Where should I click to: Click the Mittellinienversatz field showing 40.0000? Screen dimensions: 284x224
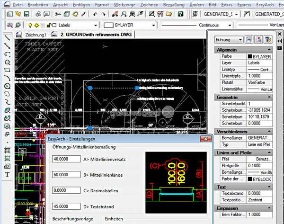66,159
